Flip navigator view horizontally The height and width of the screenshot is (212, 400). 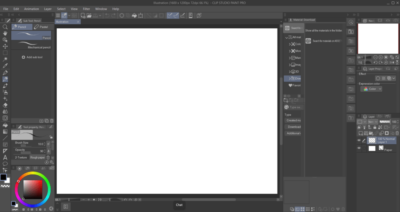[392, 62]
